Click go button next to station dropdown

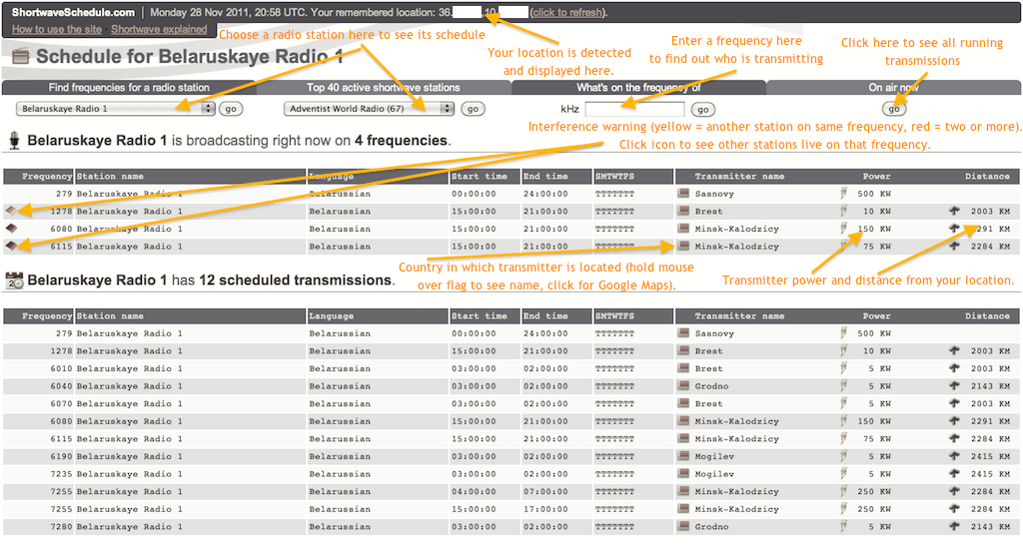click(231, 108)
